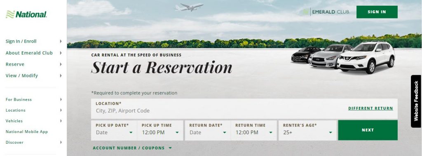The width and height of the screenshot is (422, 156).
Task: Expand Account Number / Coupons section
Action: click(x=132, y=148)
